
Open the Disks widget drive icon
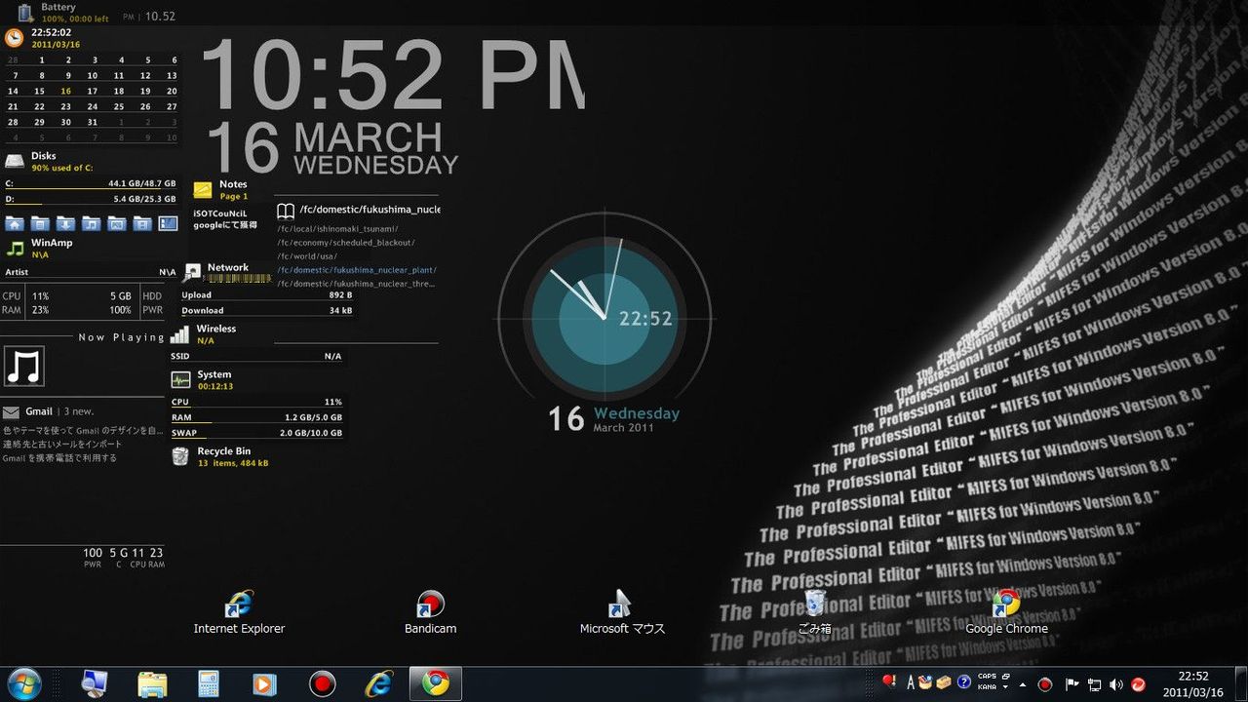(15, 161)
